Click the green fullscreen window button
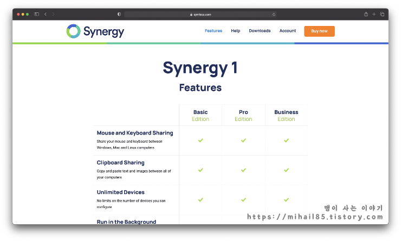This screenshot has height=241, width=401. 27,14
